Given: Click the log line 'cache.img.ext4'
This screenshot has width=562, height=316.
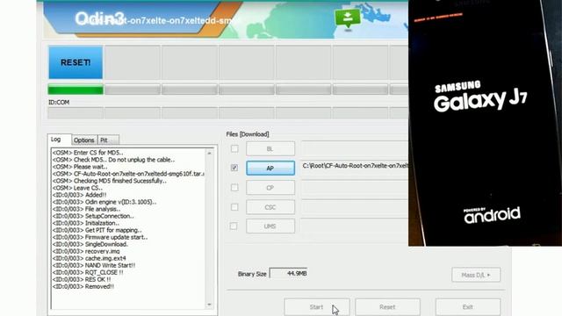Looking at the screenshot, I should point(90,258).
